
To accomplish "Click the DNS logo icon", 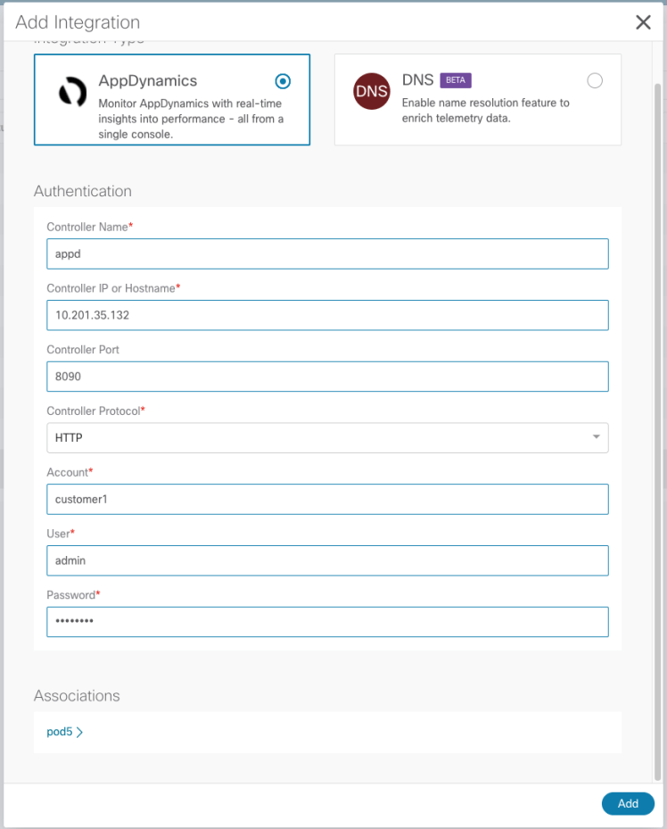I will [372, 91].
